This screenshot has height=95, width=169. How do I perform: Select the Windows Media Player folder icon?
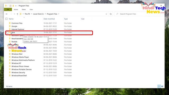10,57
